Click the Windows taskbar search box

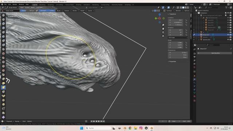click(98, 128)
